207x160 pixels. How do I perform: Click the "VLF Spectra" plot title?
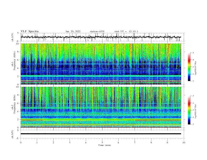[30, 31]
